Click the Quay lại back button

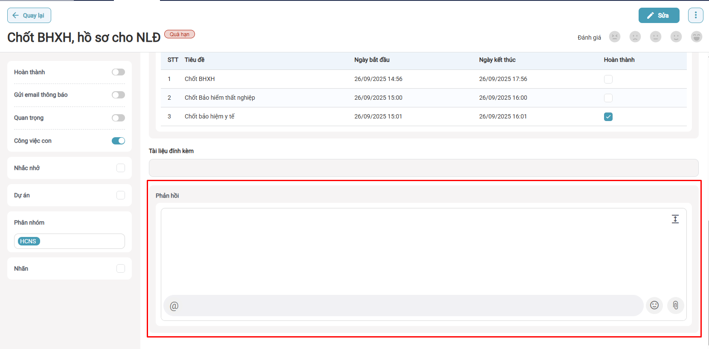pyautogui.click(x=29, y=15)
